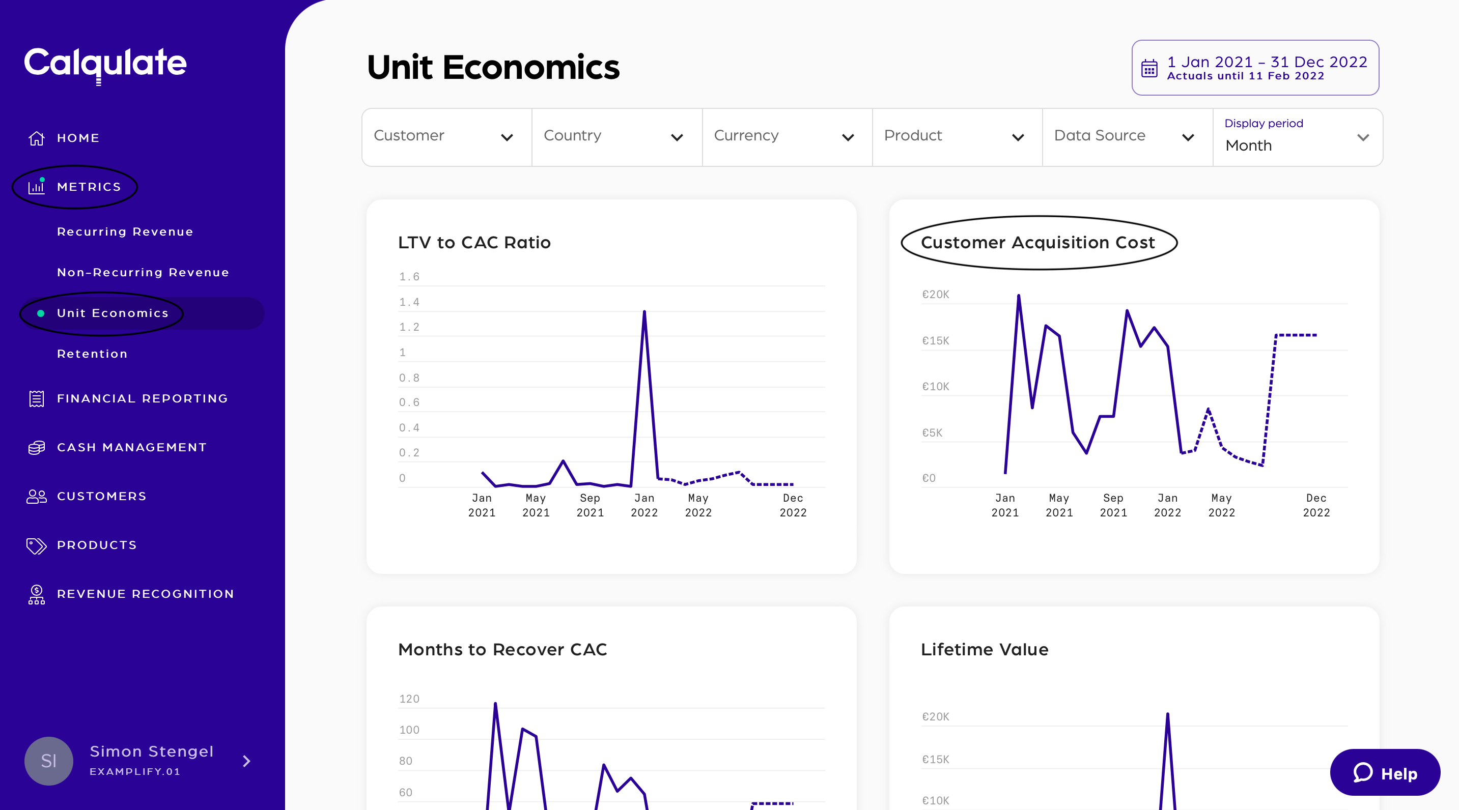Open Recurring Revenue submenu item
1459x810 pixels.
[x=125, y=232]
